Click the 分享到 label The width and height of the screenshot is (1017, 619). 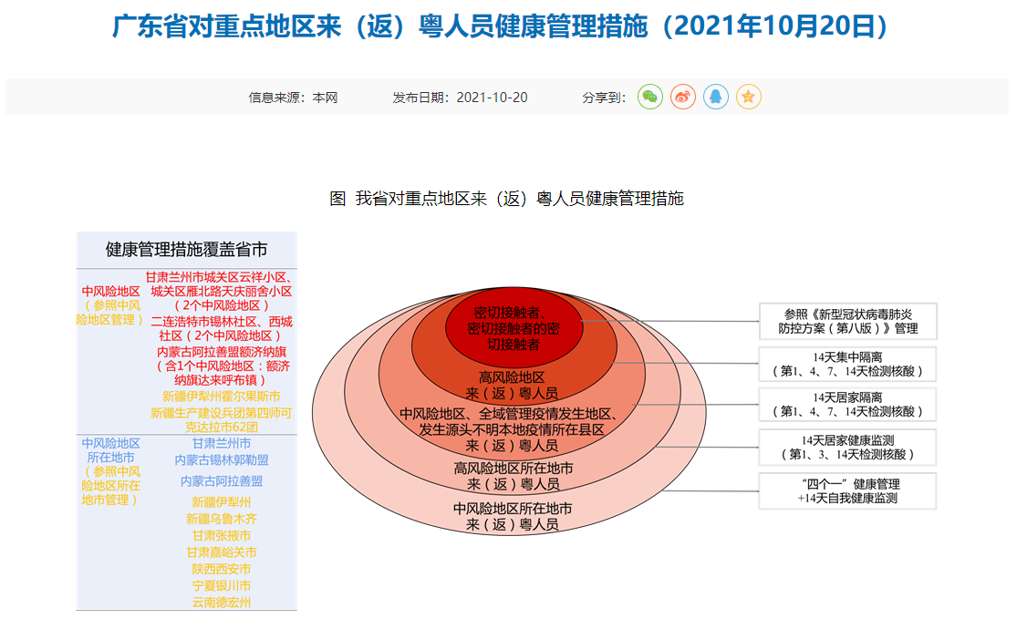point(604,98)
